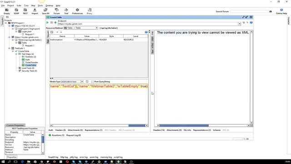Screen dimensions: 291x164
Task: Click the move parameter up arrow
Action: coord(61,32)
